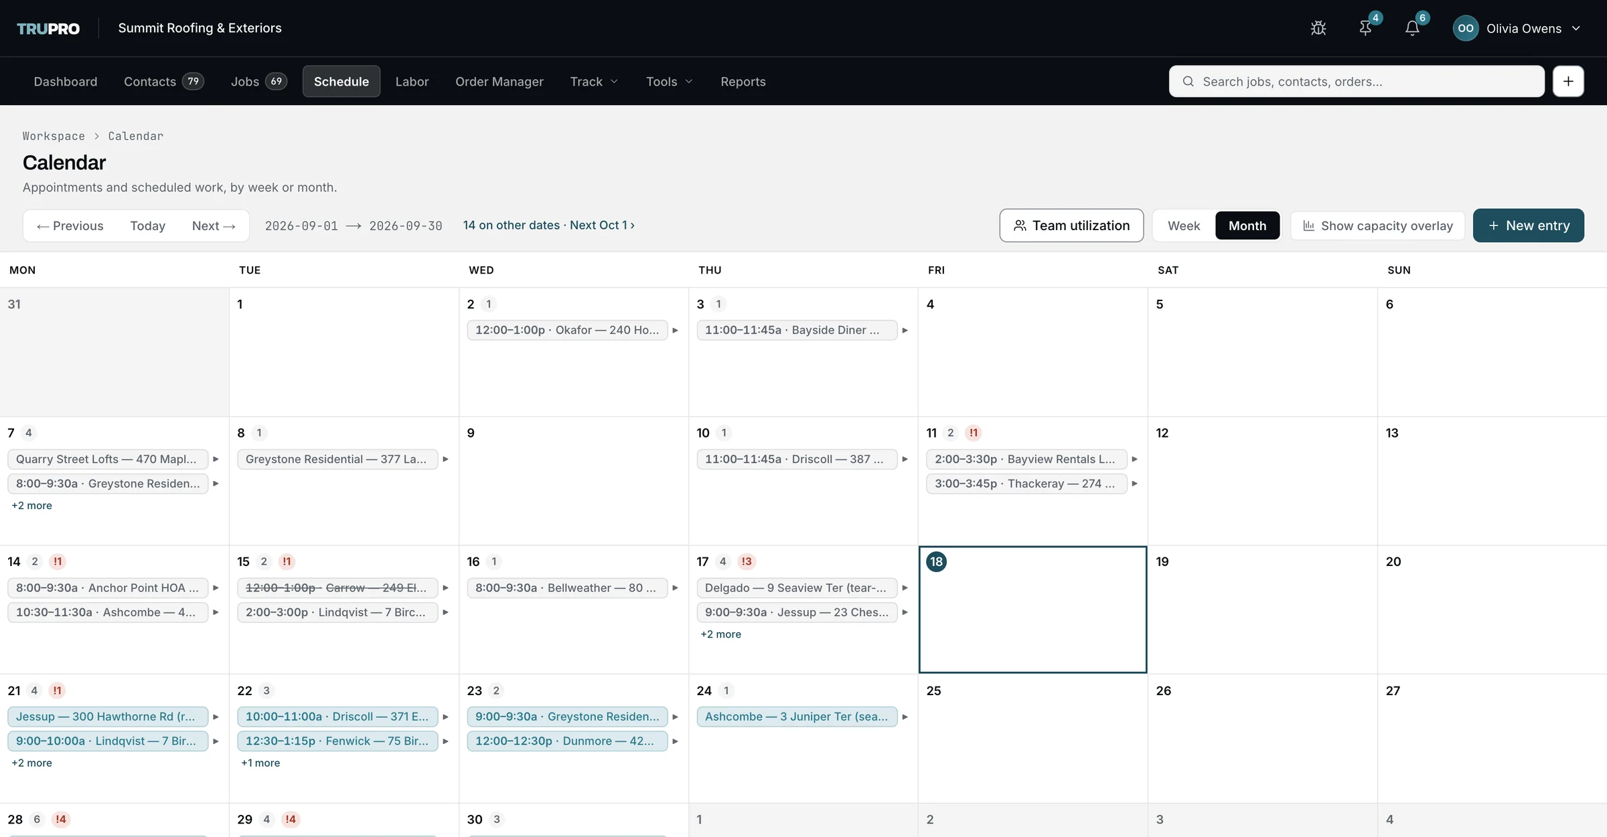This screenshot has width=1607, height=837.
Task: Jump to Today
Action: [147, 225]
